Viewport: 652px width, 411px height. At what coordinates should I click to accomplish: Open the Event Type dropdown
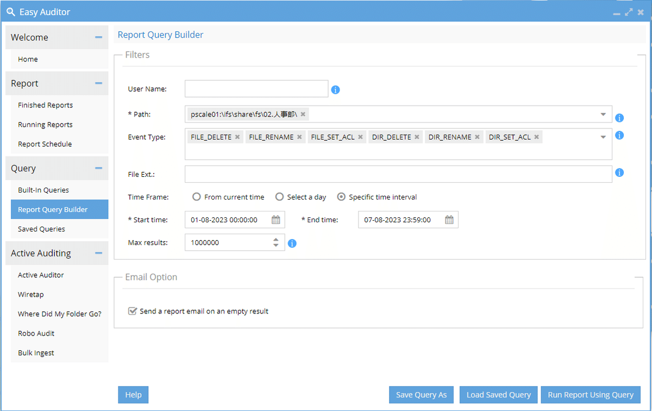[603, 137]
